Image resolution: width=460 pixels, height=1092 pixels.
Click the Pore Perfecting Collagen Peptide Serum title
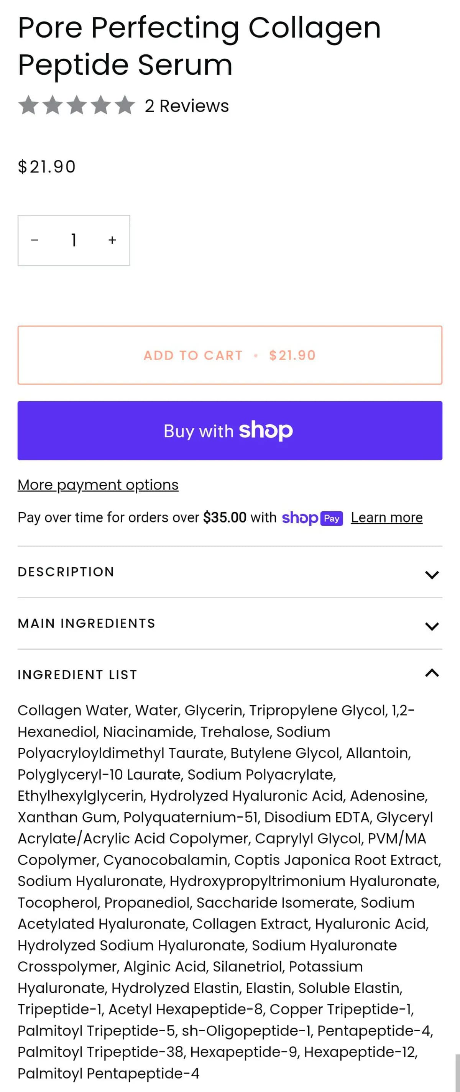199,46
